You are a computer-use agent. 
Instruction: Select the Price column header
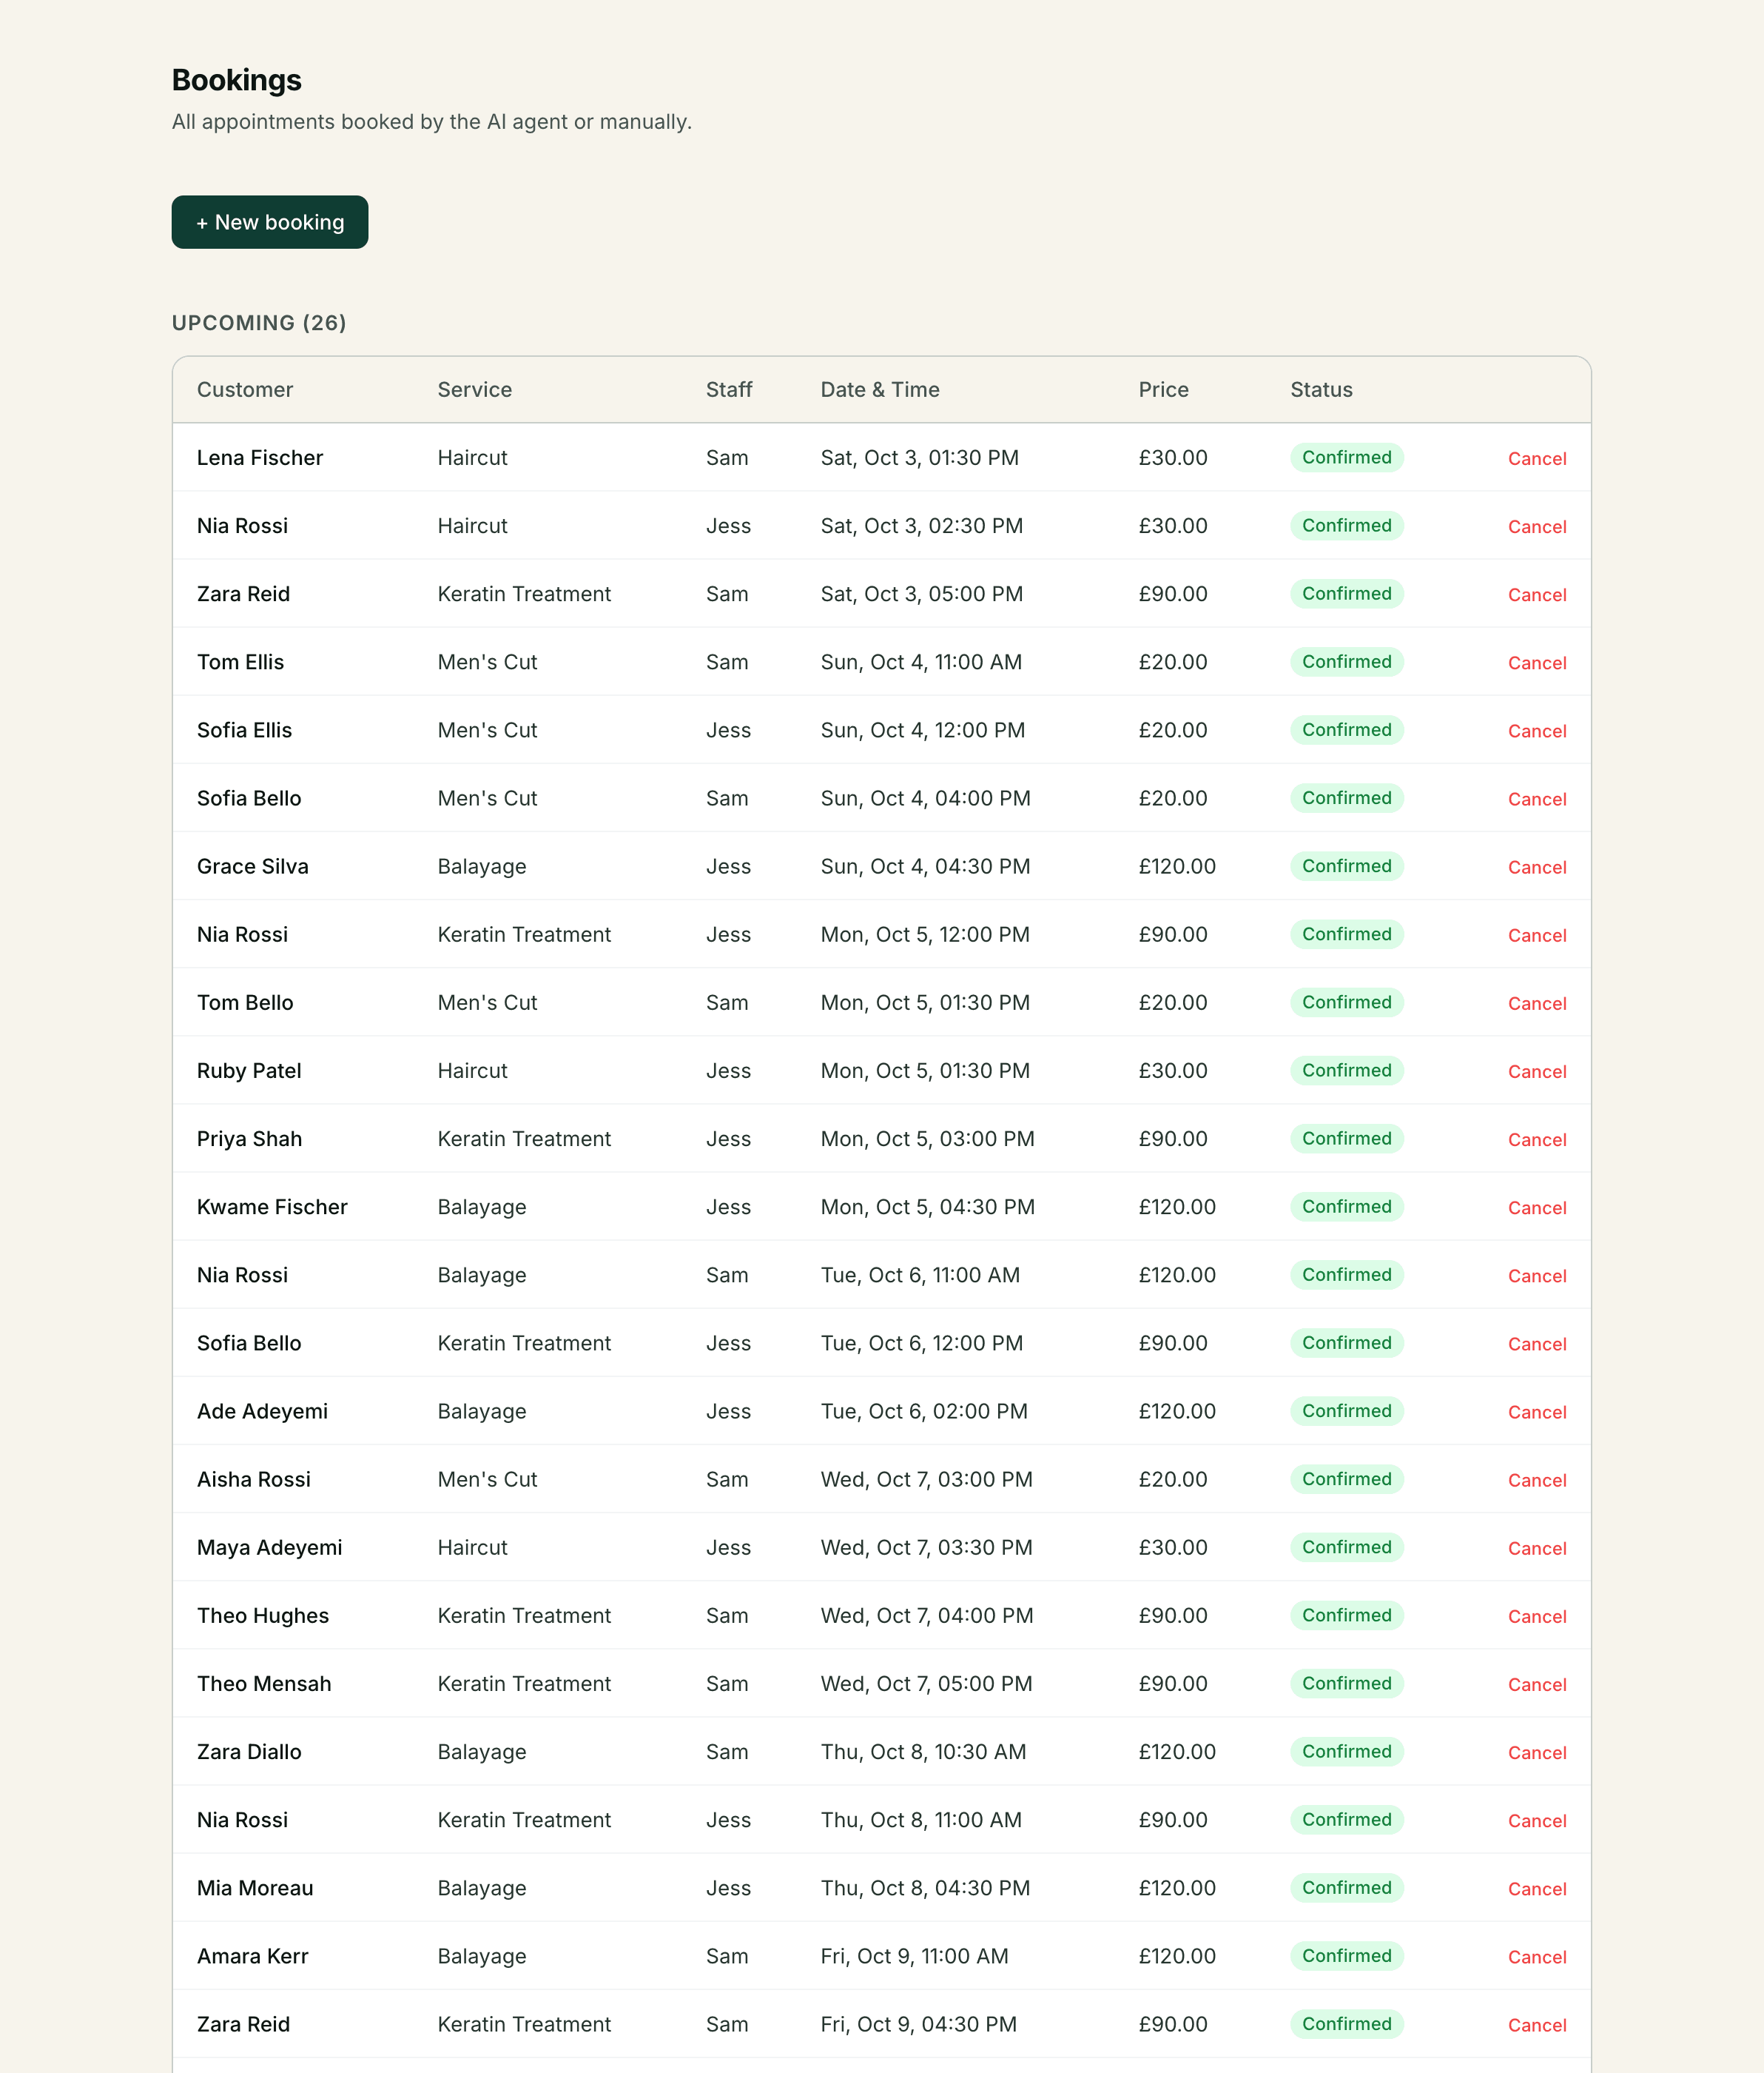click(1163, 389)
